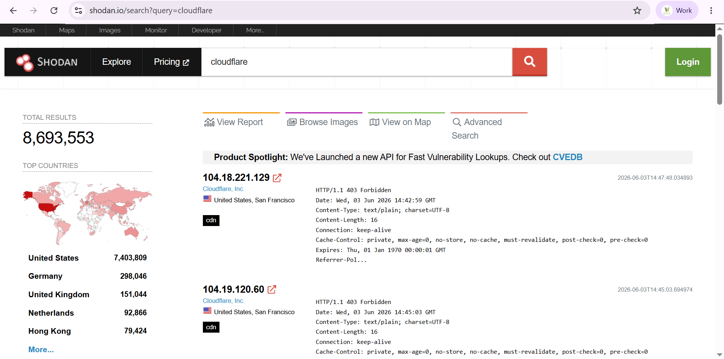The image size is (724, 359).
Task: Go back to the previous page
Action: tap(13, 11)
